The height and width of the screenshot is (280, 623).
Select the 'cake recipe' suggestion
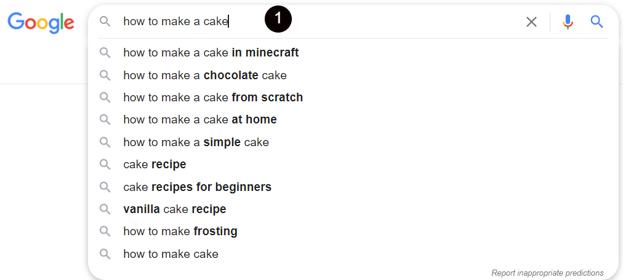click(353, 164)
